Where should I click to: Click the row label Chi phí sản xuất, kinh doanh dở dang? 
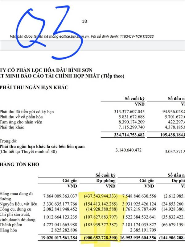pos(18,217)
